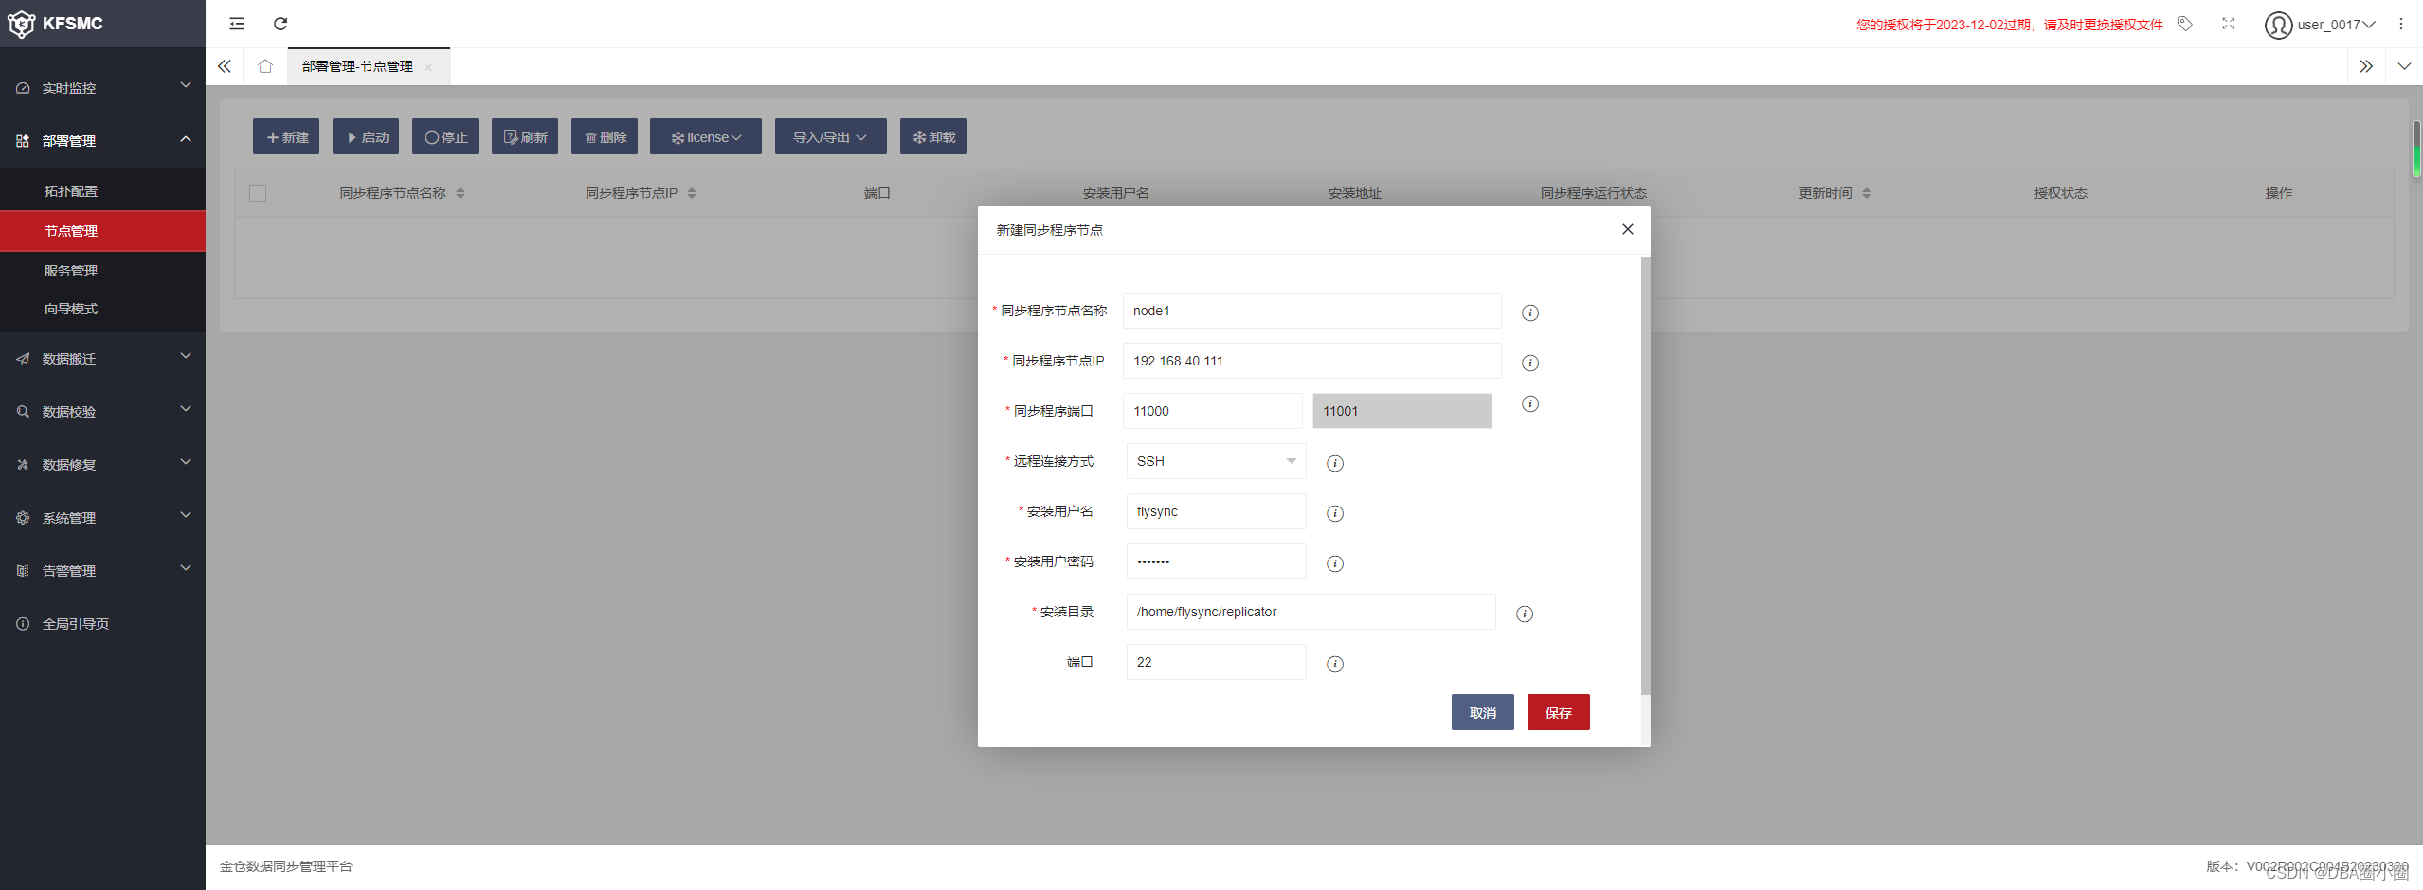The height and width of the screenshot is (890, 2423).
Task: Open 导入/导出 dropdown button
Action: click(831, 136)
